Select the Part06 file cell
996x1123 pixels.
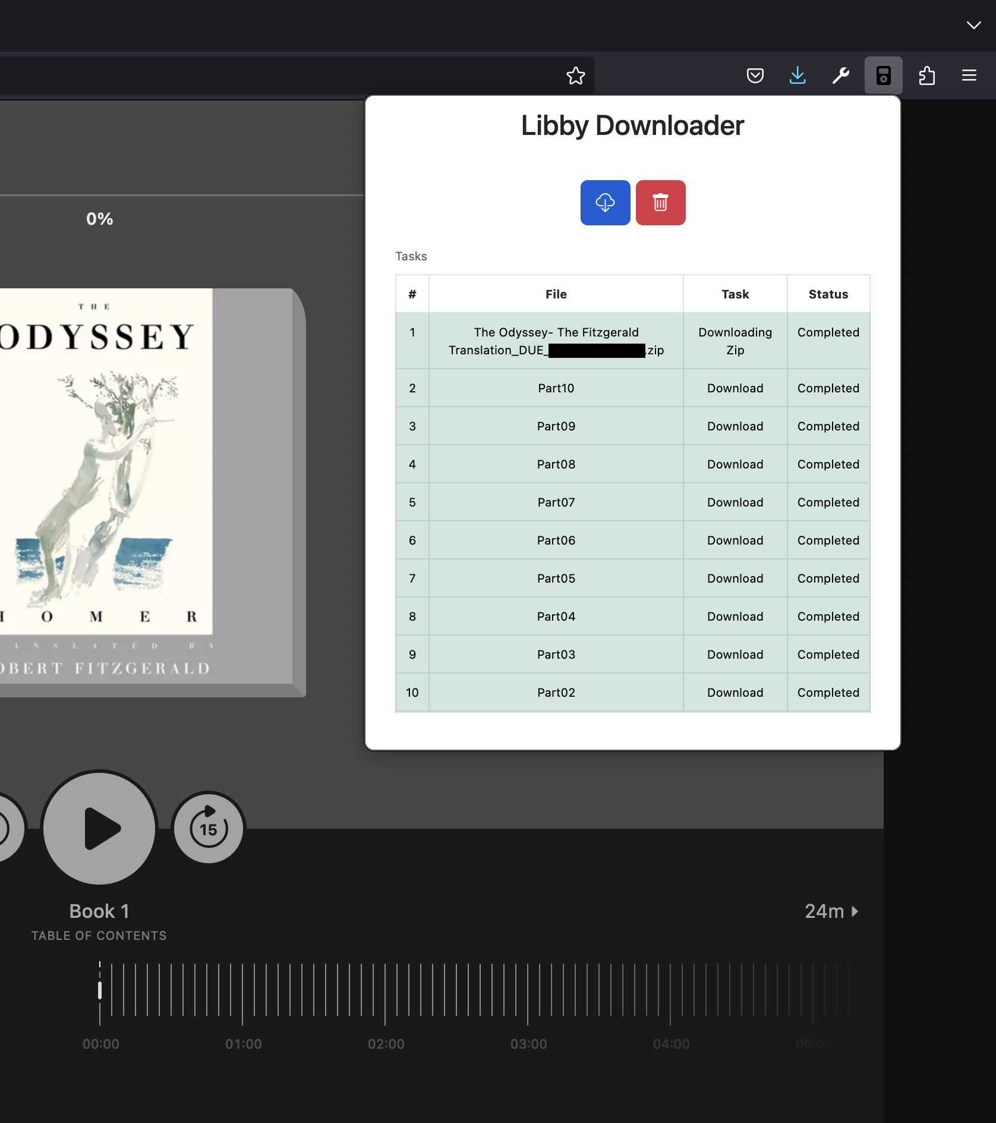[556, 540]
